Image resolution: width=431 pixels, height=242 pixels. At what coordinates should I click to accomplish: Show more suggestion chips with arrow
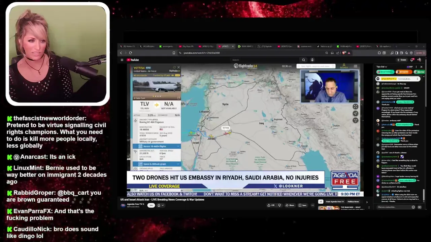pos(367,202)
